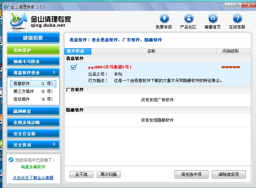Click the 信任选中项 button
Screen dimensions: 256x188
pyautogui.click(x=191, y=174)
